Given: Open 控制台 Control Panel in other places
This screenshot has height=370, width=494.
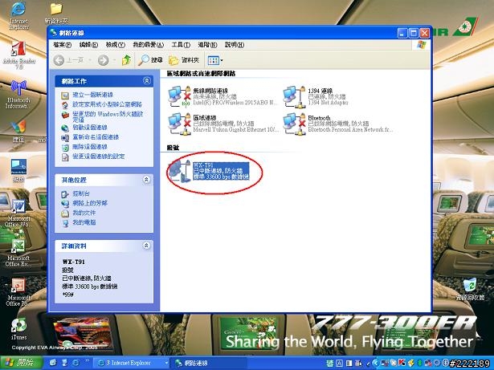Looking at the screenshot, I should pos(81,193).
